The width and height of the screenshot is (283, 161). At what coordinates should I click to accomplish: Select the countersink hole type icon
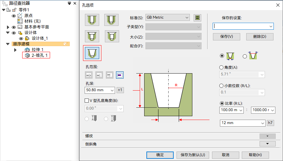[112, 36]
